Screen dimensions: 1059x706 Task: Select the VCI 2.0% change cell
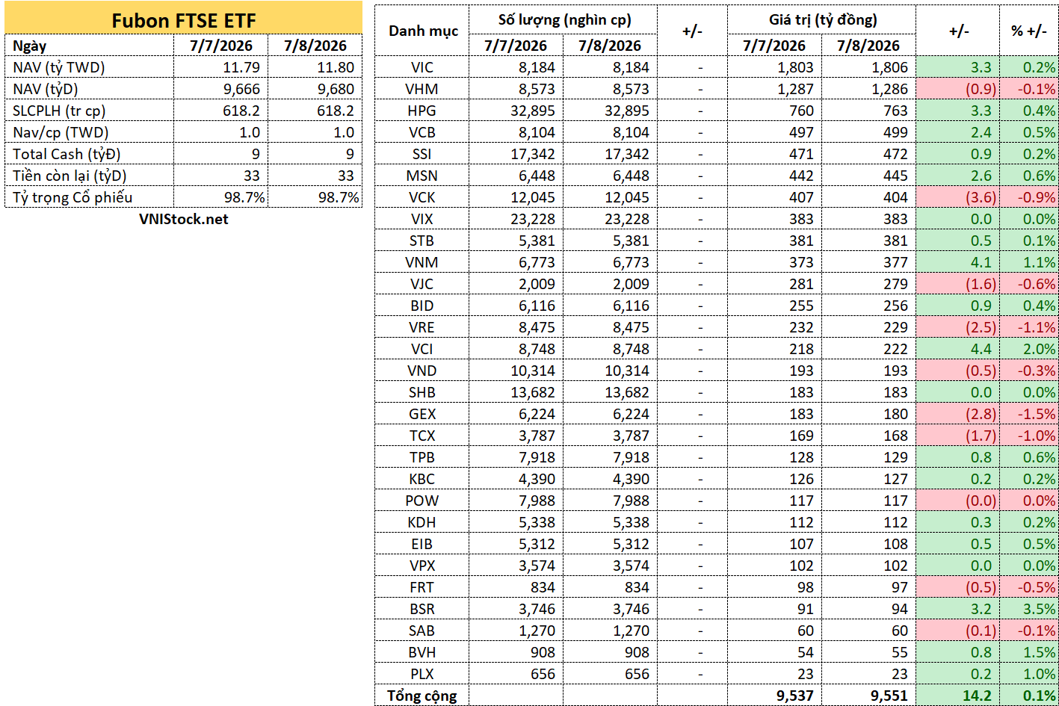tap(1029, 349)
